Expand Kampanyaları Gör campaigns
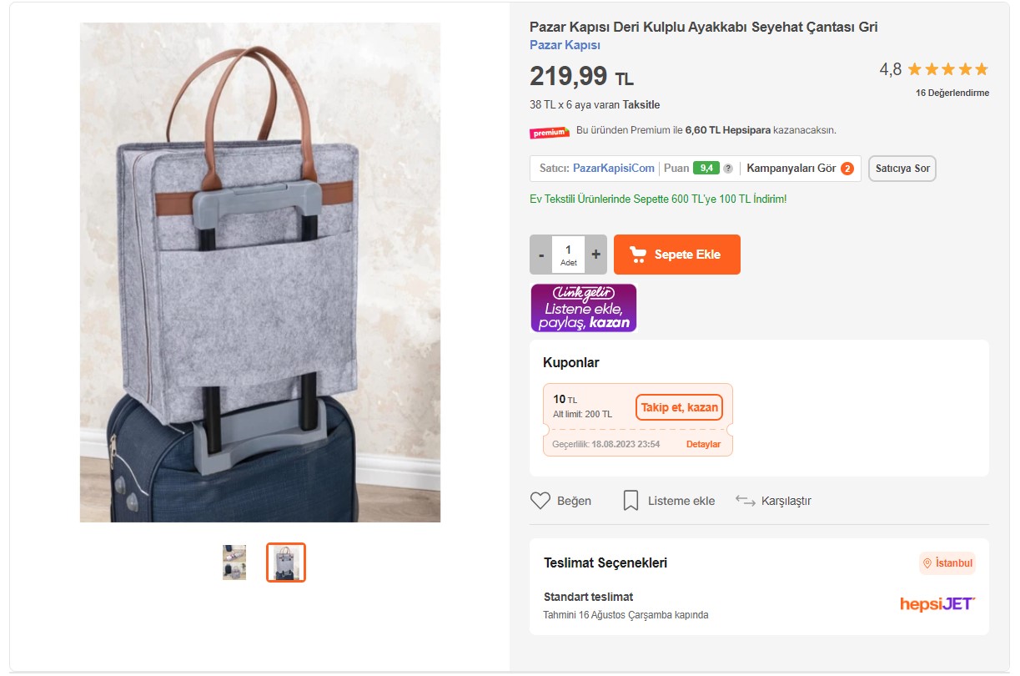 800,169
